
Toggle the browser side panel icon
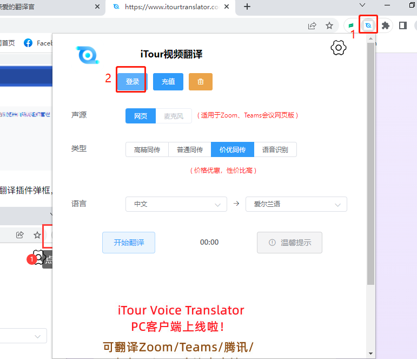pyautogui.click(x=402, y=25)
